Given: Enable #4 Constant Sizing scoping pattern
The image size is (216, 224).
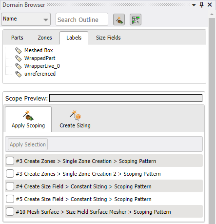Looking at the screenshot, I should coord(10,186).
